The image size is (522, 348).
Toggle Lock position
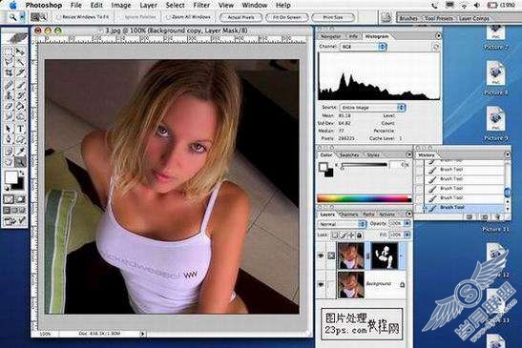(351, 235)
